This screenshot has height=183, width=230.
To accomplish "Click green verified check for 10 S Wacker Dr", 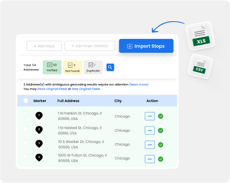I will (x=161, y=145).
